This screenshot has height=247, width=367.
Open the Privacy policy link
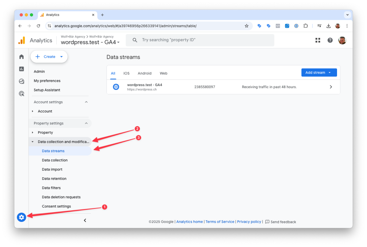pos(249,222)
